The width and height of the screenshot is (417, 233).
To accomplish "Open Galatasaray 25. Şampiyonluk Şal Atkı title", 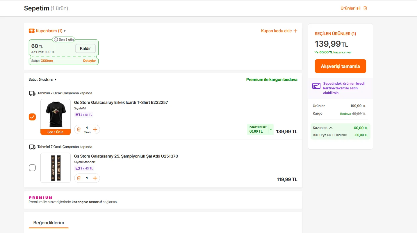I will coord(126,156).
